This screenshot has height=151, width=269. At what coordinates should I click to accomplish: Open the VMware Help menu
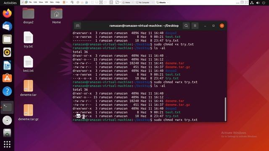coord(58,3)
